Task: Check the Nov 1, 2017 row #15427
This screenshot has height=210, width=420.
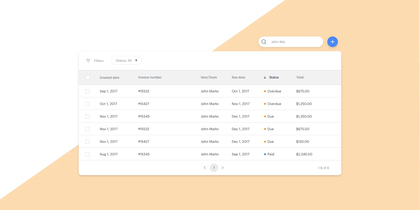Action: [87, 142]
